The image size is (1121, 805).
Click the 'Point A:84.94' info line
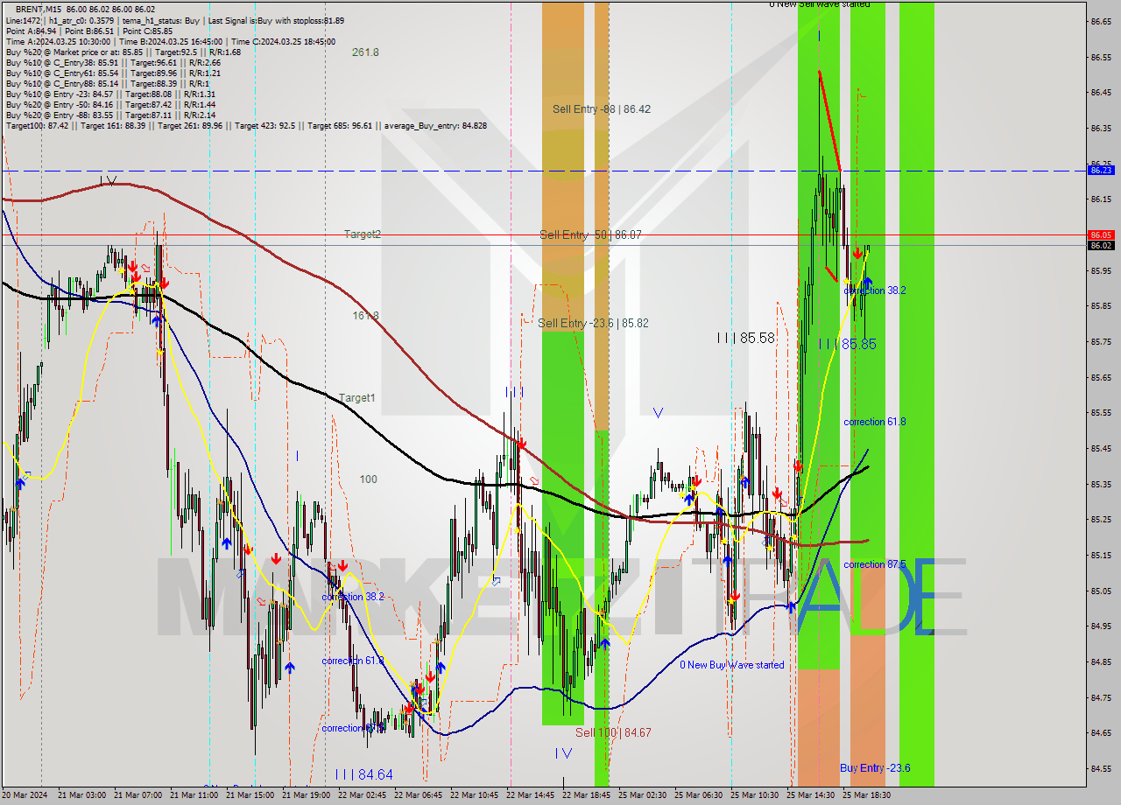pos(89,31)
